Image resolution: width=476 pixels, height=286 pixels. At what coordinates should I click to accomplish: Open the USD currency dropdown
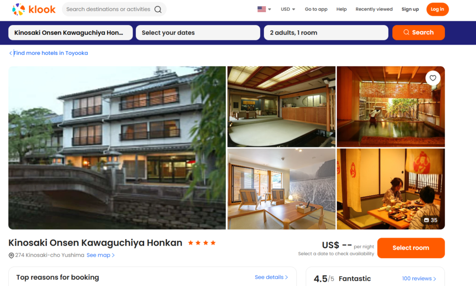pyautogui.click(x=288, y=9)
